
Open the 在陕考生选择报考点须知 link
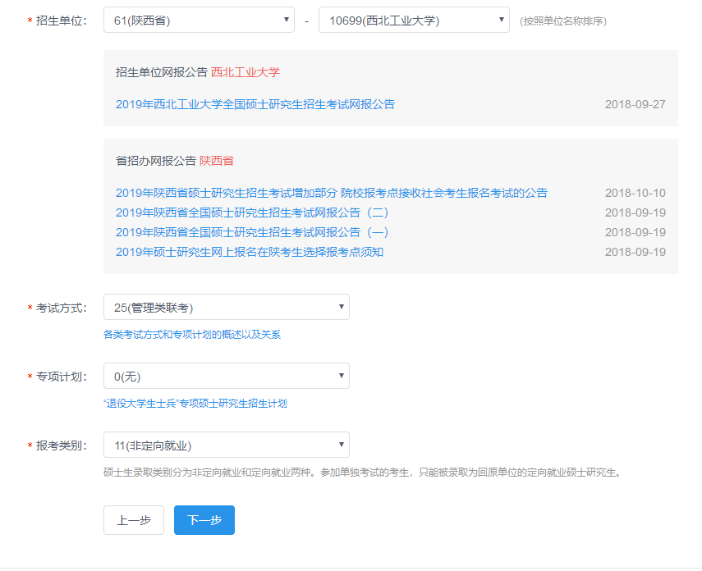249,252
